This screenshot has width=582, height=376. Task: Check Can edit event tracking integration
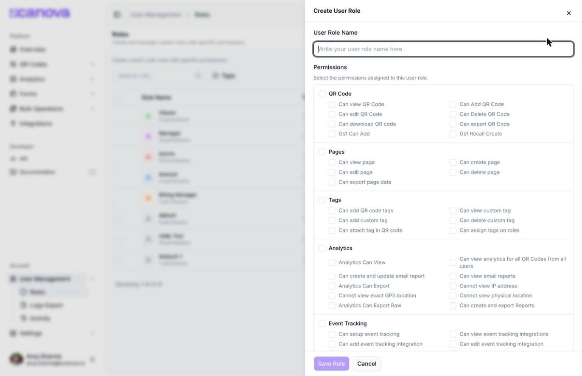(x=453, y=344)
